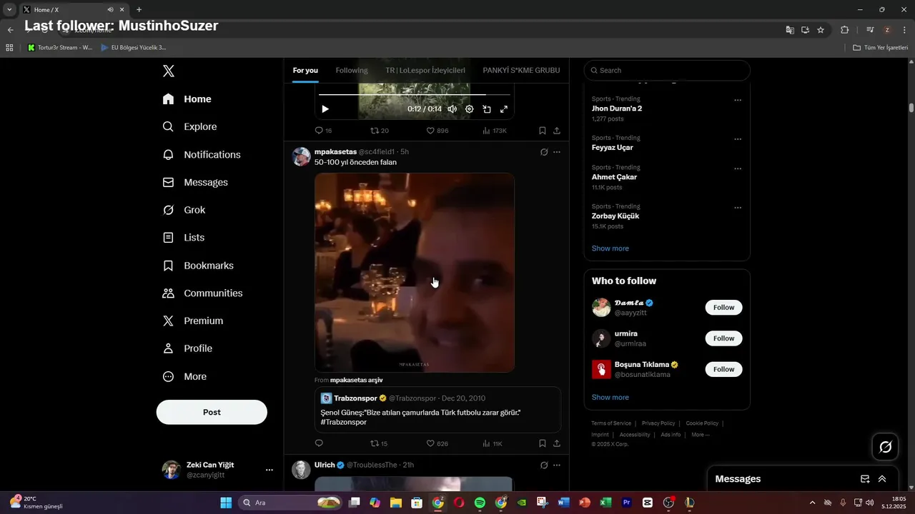Image resolution: width=915 pixels, height=514 pixels.
Task: Open Explore search page
Action: pos(189,126)
